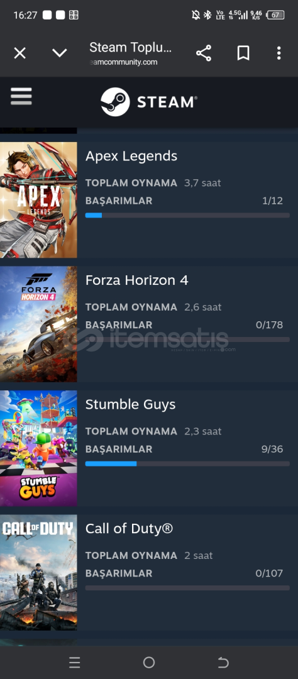Image resolution: width=298 pixels, height=679 pixels.
Task: Close the browser tab with X
Action: (20, 53)
